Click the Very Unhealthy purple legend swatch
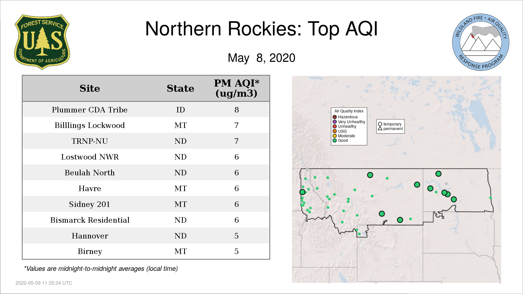Screen dimensions: 523x294 pos(335,122)
